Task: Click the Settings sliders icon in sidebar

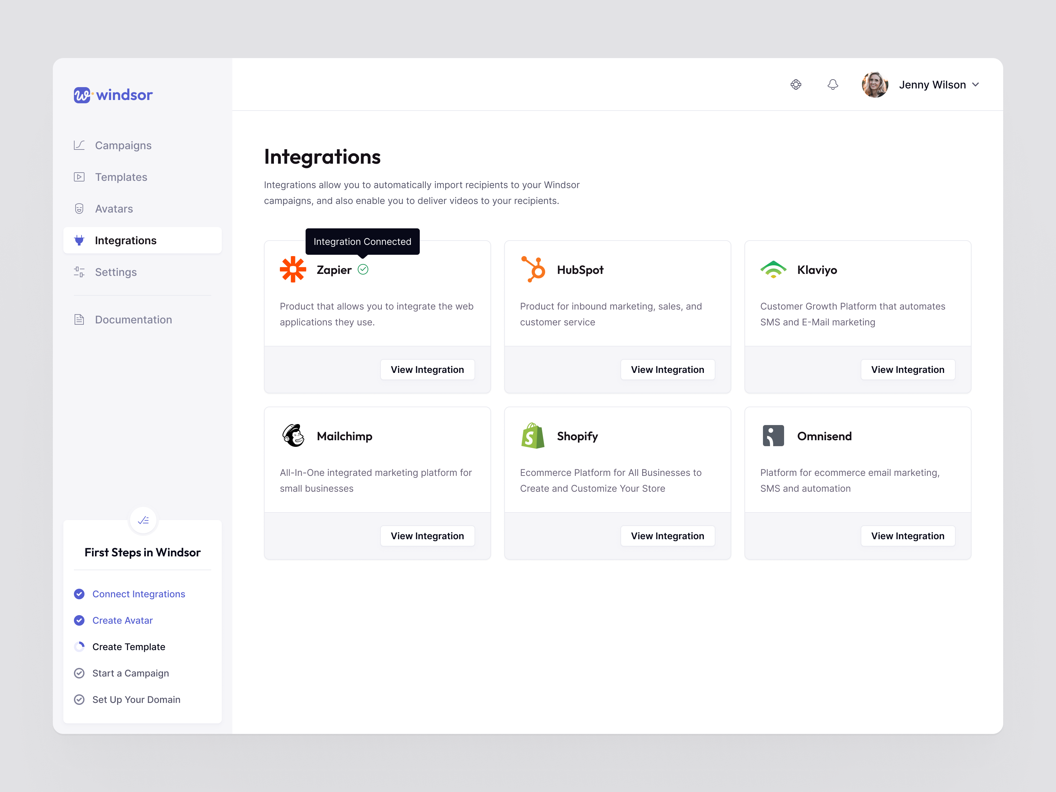Action: pyautogui.click(x=79, y=272)
